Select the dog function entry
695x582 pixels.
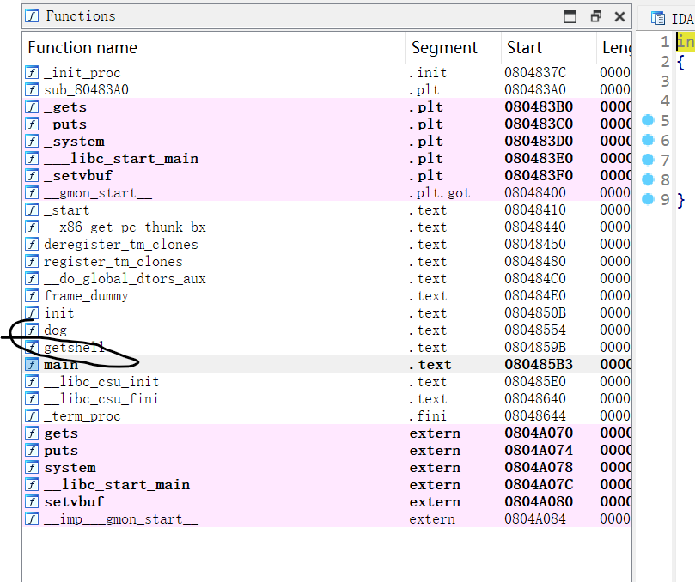pyautogui.click(x=55, y=330)
